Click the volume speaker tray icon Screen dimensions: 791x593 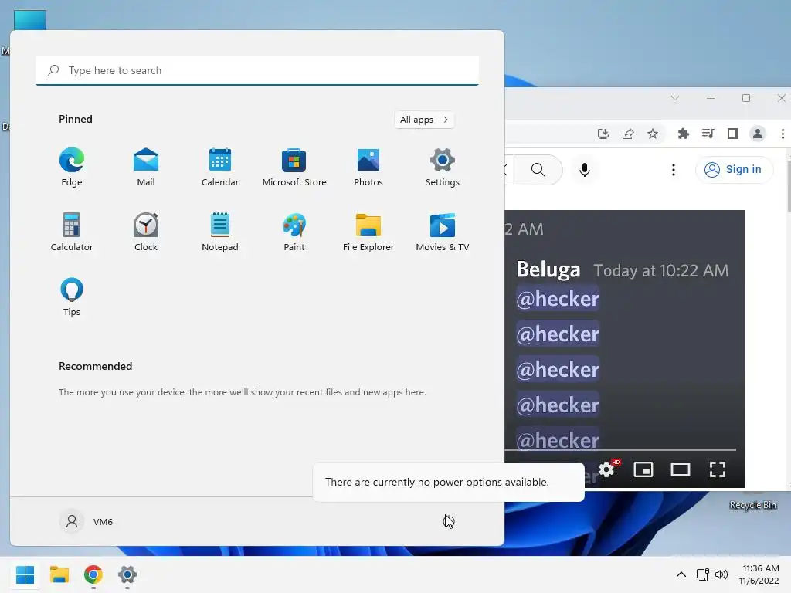[721, 574]
